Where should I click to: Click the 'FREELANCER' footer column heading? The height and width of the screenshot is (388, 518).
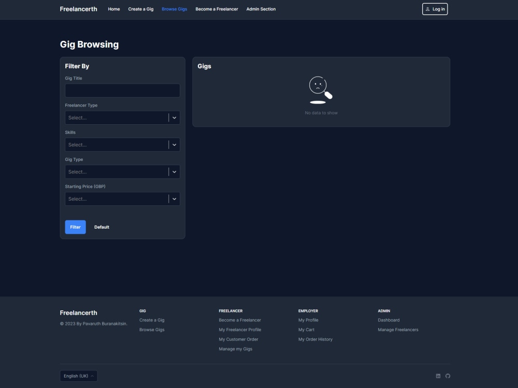(x=231, y=311)
